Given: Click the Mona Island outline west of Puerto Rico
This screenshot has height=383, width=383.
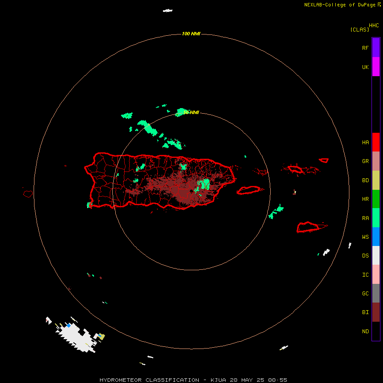Looking at the screenshot, I should tap(28, 194).
